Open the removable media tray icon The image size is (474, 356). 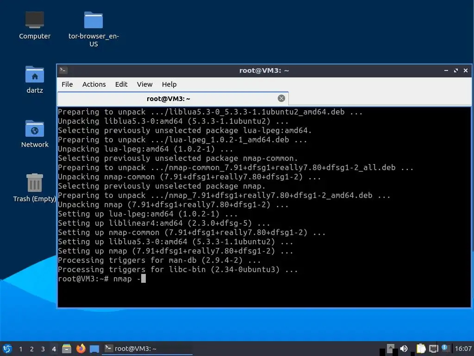(x=390, y=349)
